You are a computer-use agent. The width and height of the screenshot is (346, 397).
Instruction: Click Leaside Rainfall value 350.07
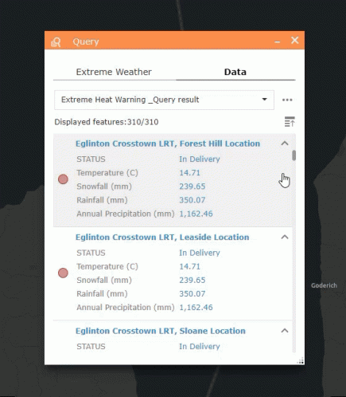192,294
